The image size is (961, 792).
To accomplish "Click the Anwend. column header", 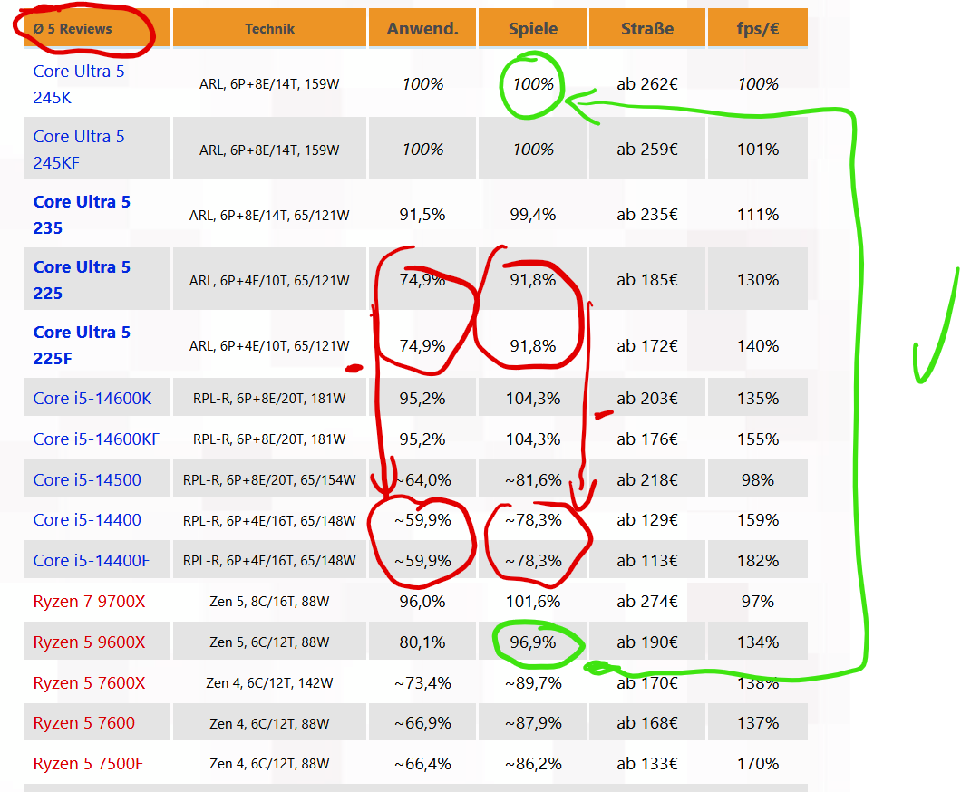I will (x=422, y=29).
